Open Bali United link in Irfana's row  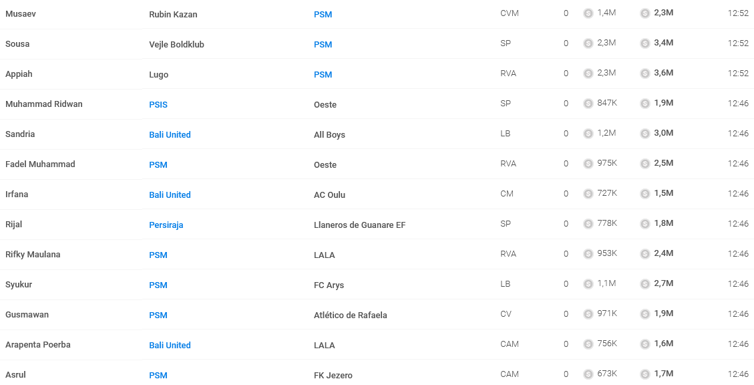click(170, 195)
